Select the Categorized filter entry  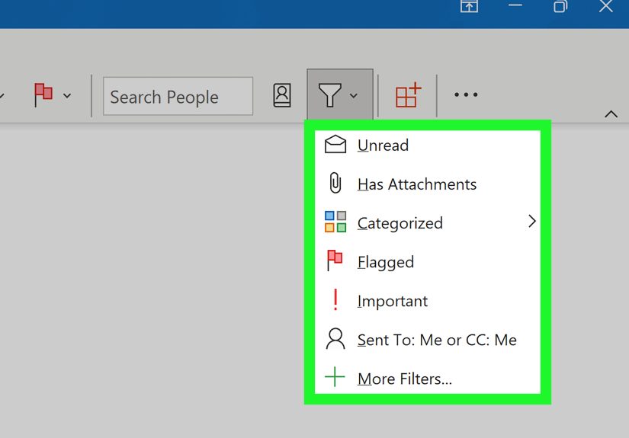coord(428,222)
